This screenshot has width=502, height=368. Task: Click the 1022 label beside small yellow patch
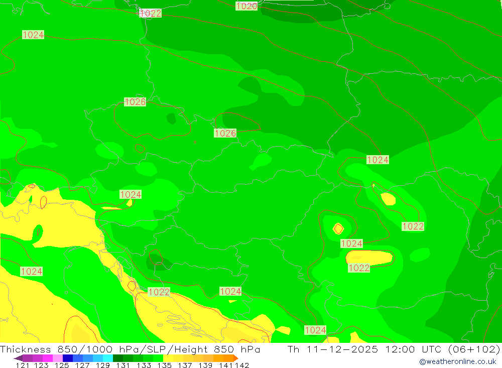click(x=413, y=226)
